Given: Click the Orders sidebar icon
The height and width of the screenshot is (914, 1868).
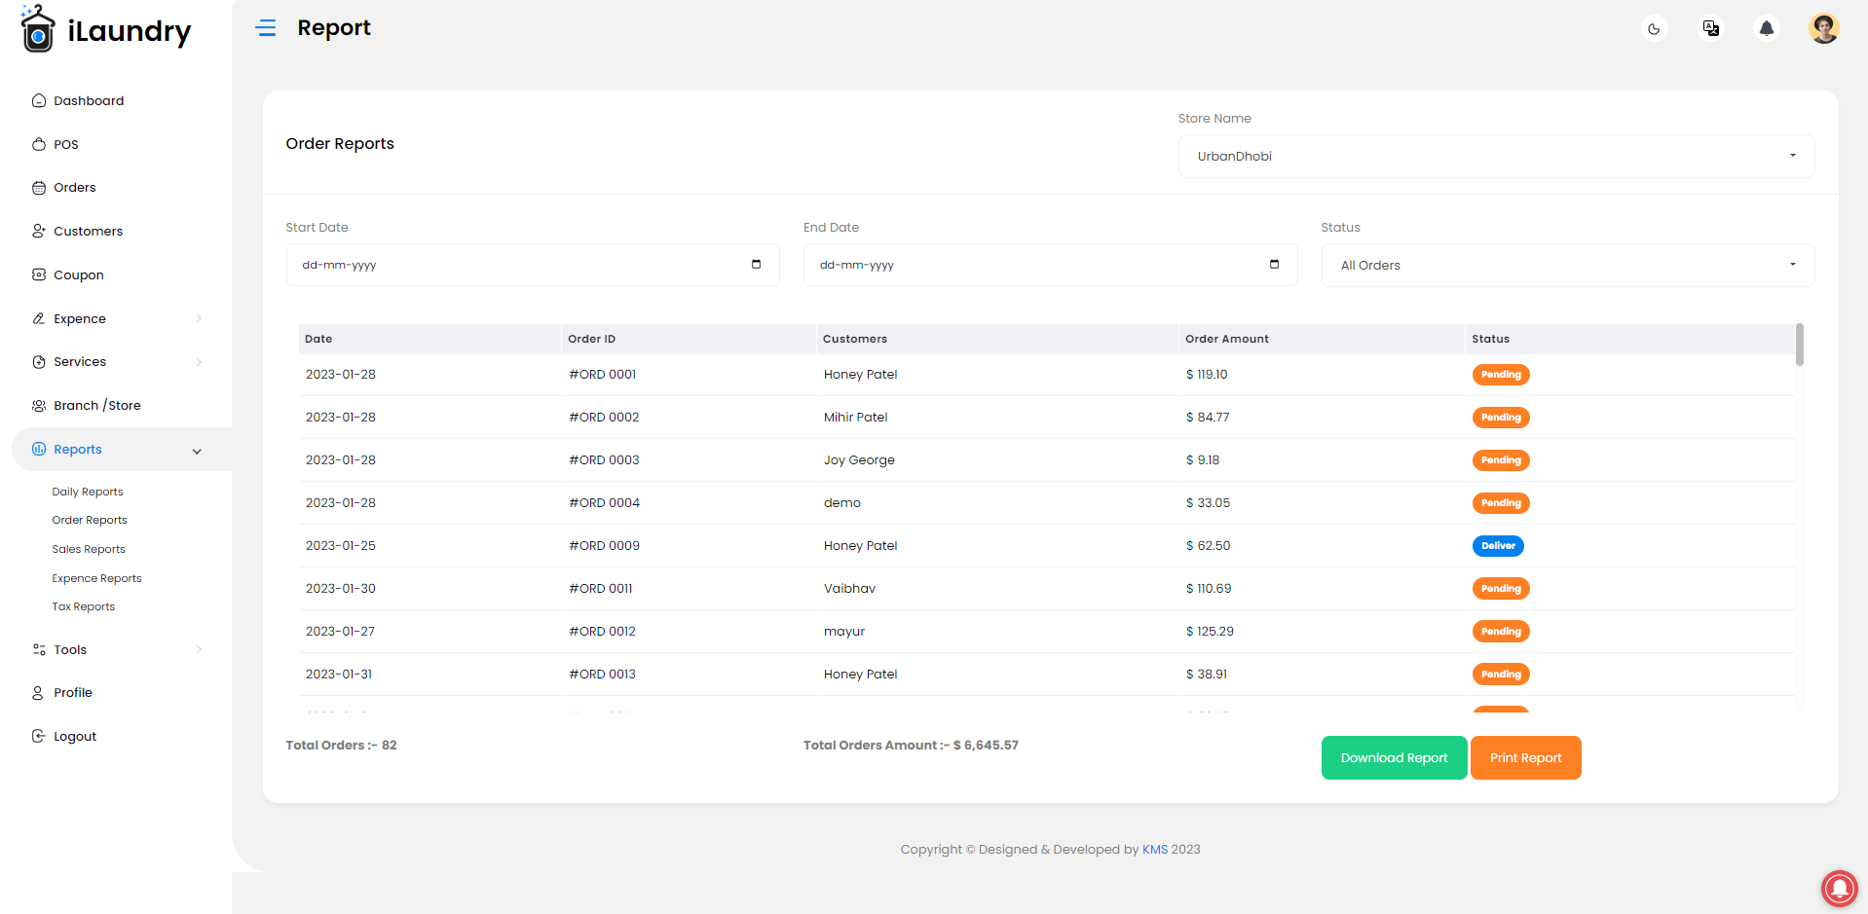Looking at the screenshot, I should pyautogui.click(x=39, y=188).
